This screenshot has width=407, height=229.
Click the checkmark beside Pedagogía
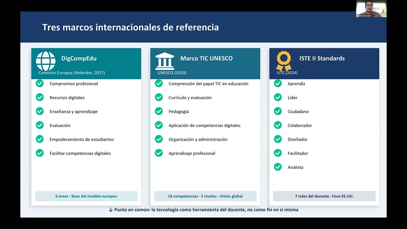[x=159, y=111]
